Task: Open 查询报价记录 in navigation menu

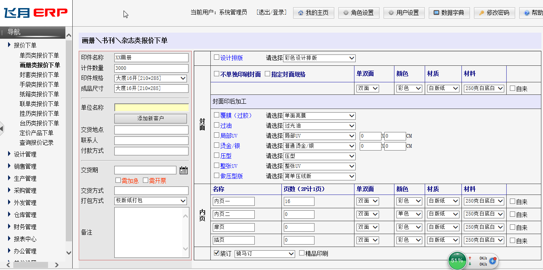Action: [x=36, y=142]
